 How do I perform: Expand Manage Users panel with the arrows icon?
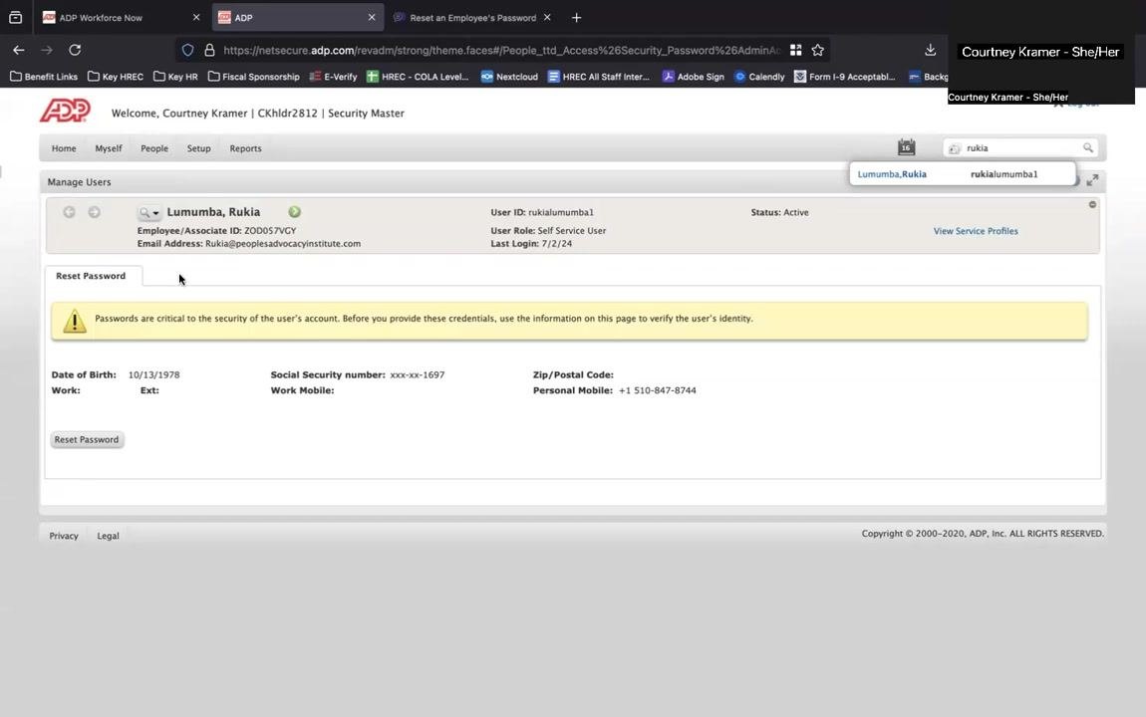point(1092,180)
